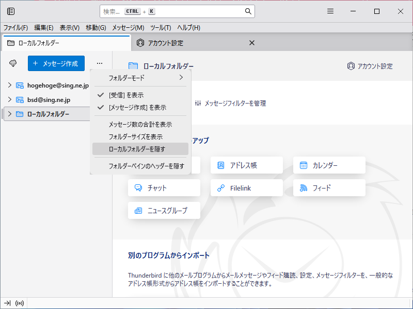Expand the bsd@sing.ne.jp account tree
This screenshot has width=413, height=309.
click(10, 99)
